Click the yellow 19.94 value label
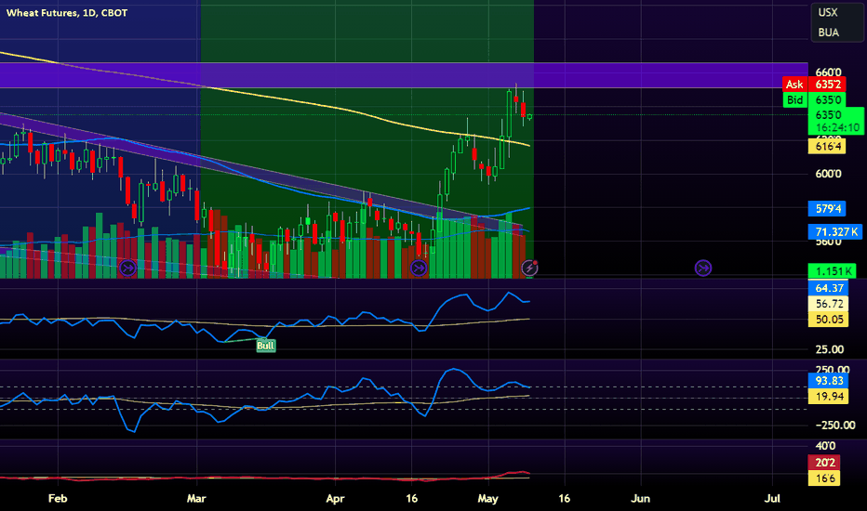The width and height of the screenshot is (867, 511). (828, 397)
